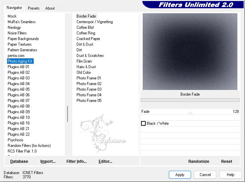The width and height of the screenshot is (245, 182).
Task: Select Plugins AB 09 category
Action: coord(19,112)
